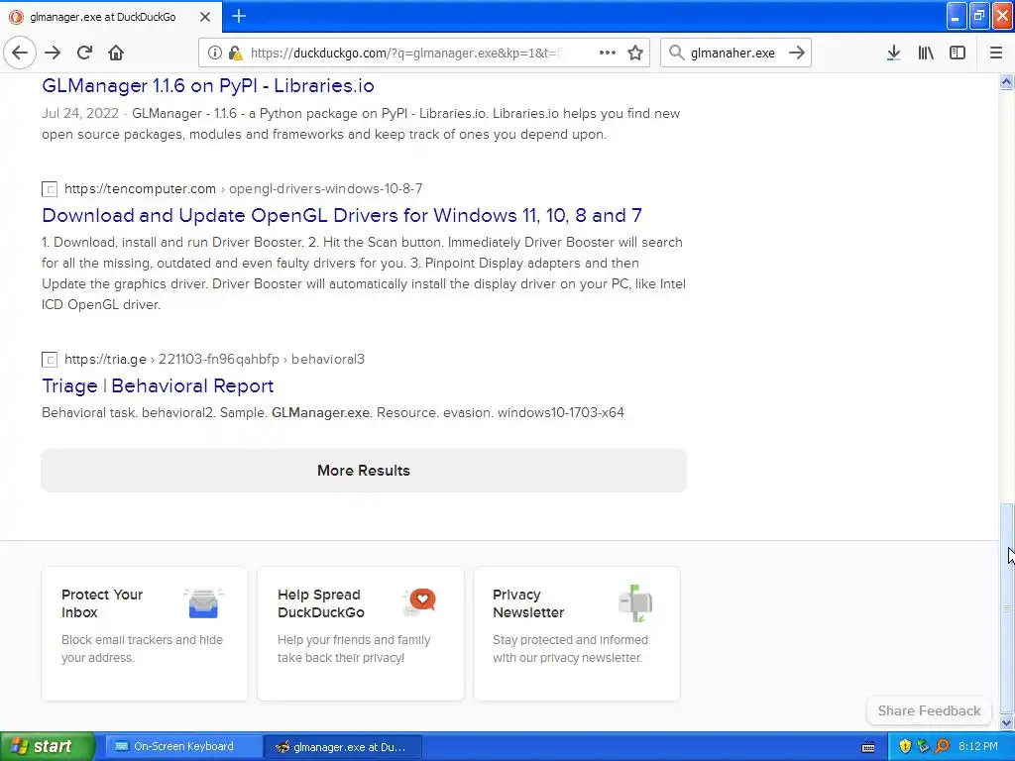This screenshot has height=761, width=1015.
Task: Click the heart speech bubble icon
Action: tap(420, 601)
